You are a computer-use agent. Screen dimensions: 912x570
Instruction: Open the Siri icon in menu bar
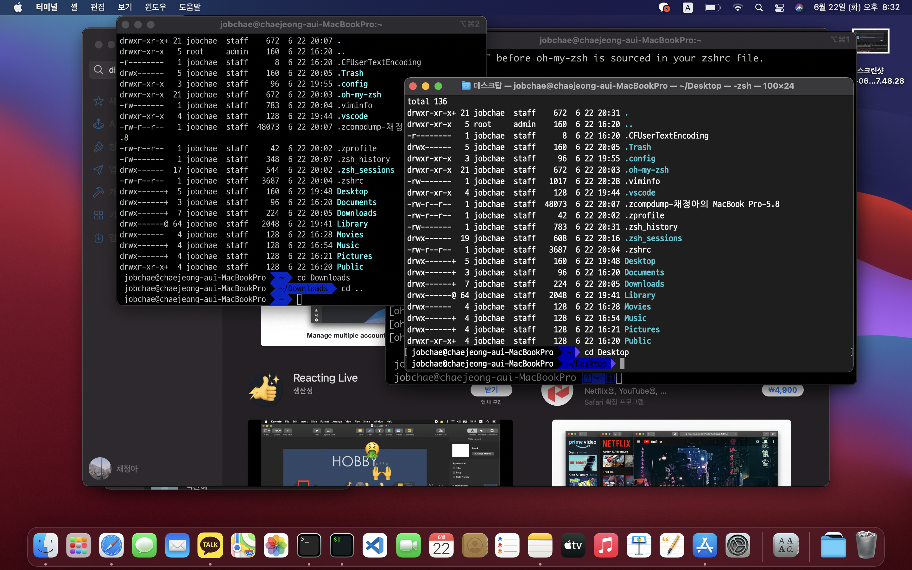coord(799,8)
